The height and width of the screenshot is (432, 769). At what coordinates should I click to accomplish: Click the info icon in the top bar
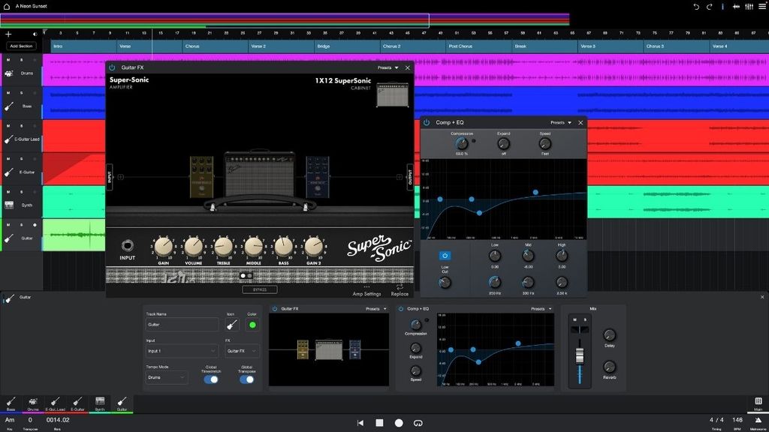(x=722, y=6)
